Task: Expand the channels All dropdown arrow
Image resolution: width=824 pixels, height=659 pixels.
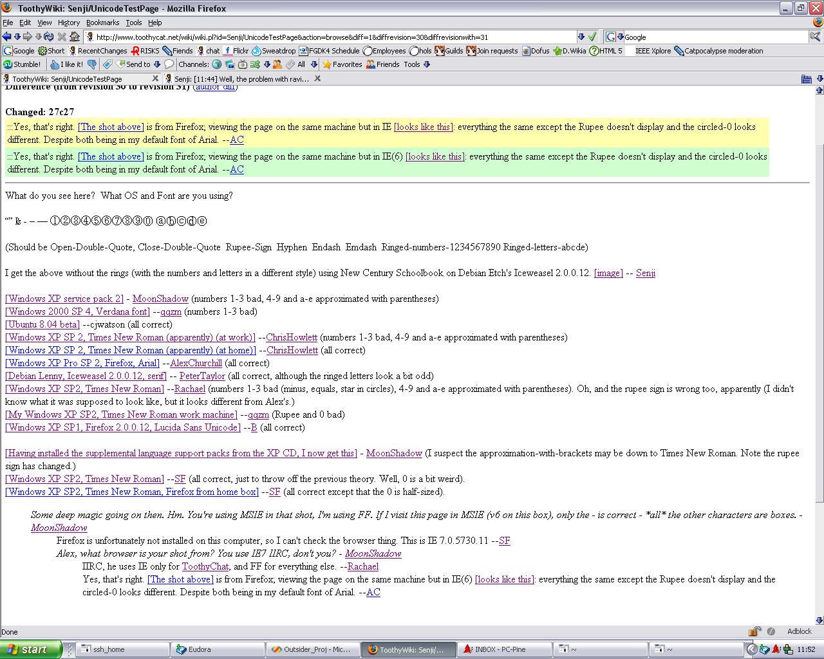Action: (314, 64)
